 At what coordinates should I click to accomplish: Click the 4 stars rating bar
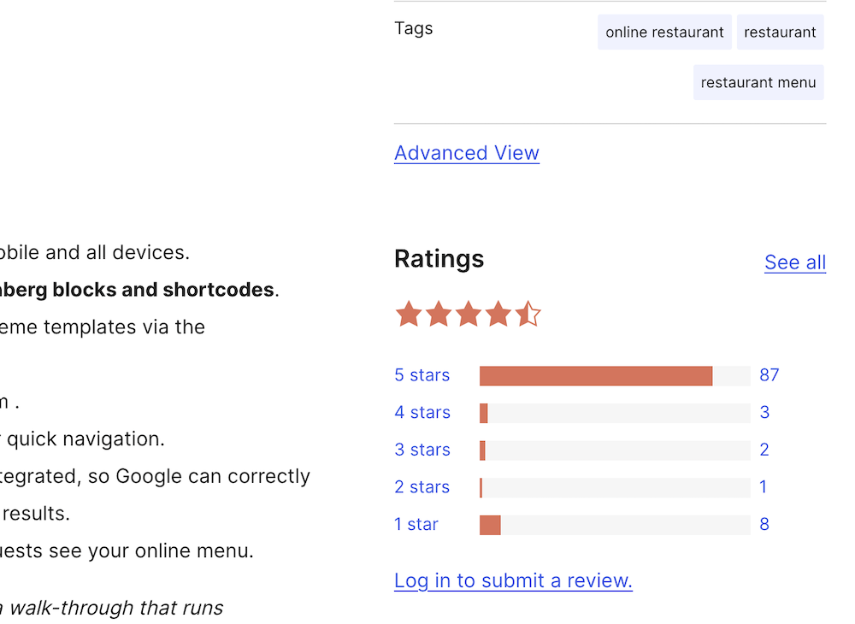(x=615, y=414)
